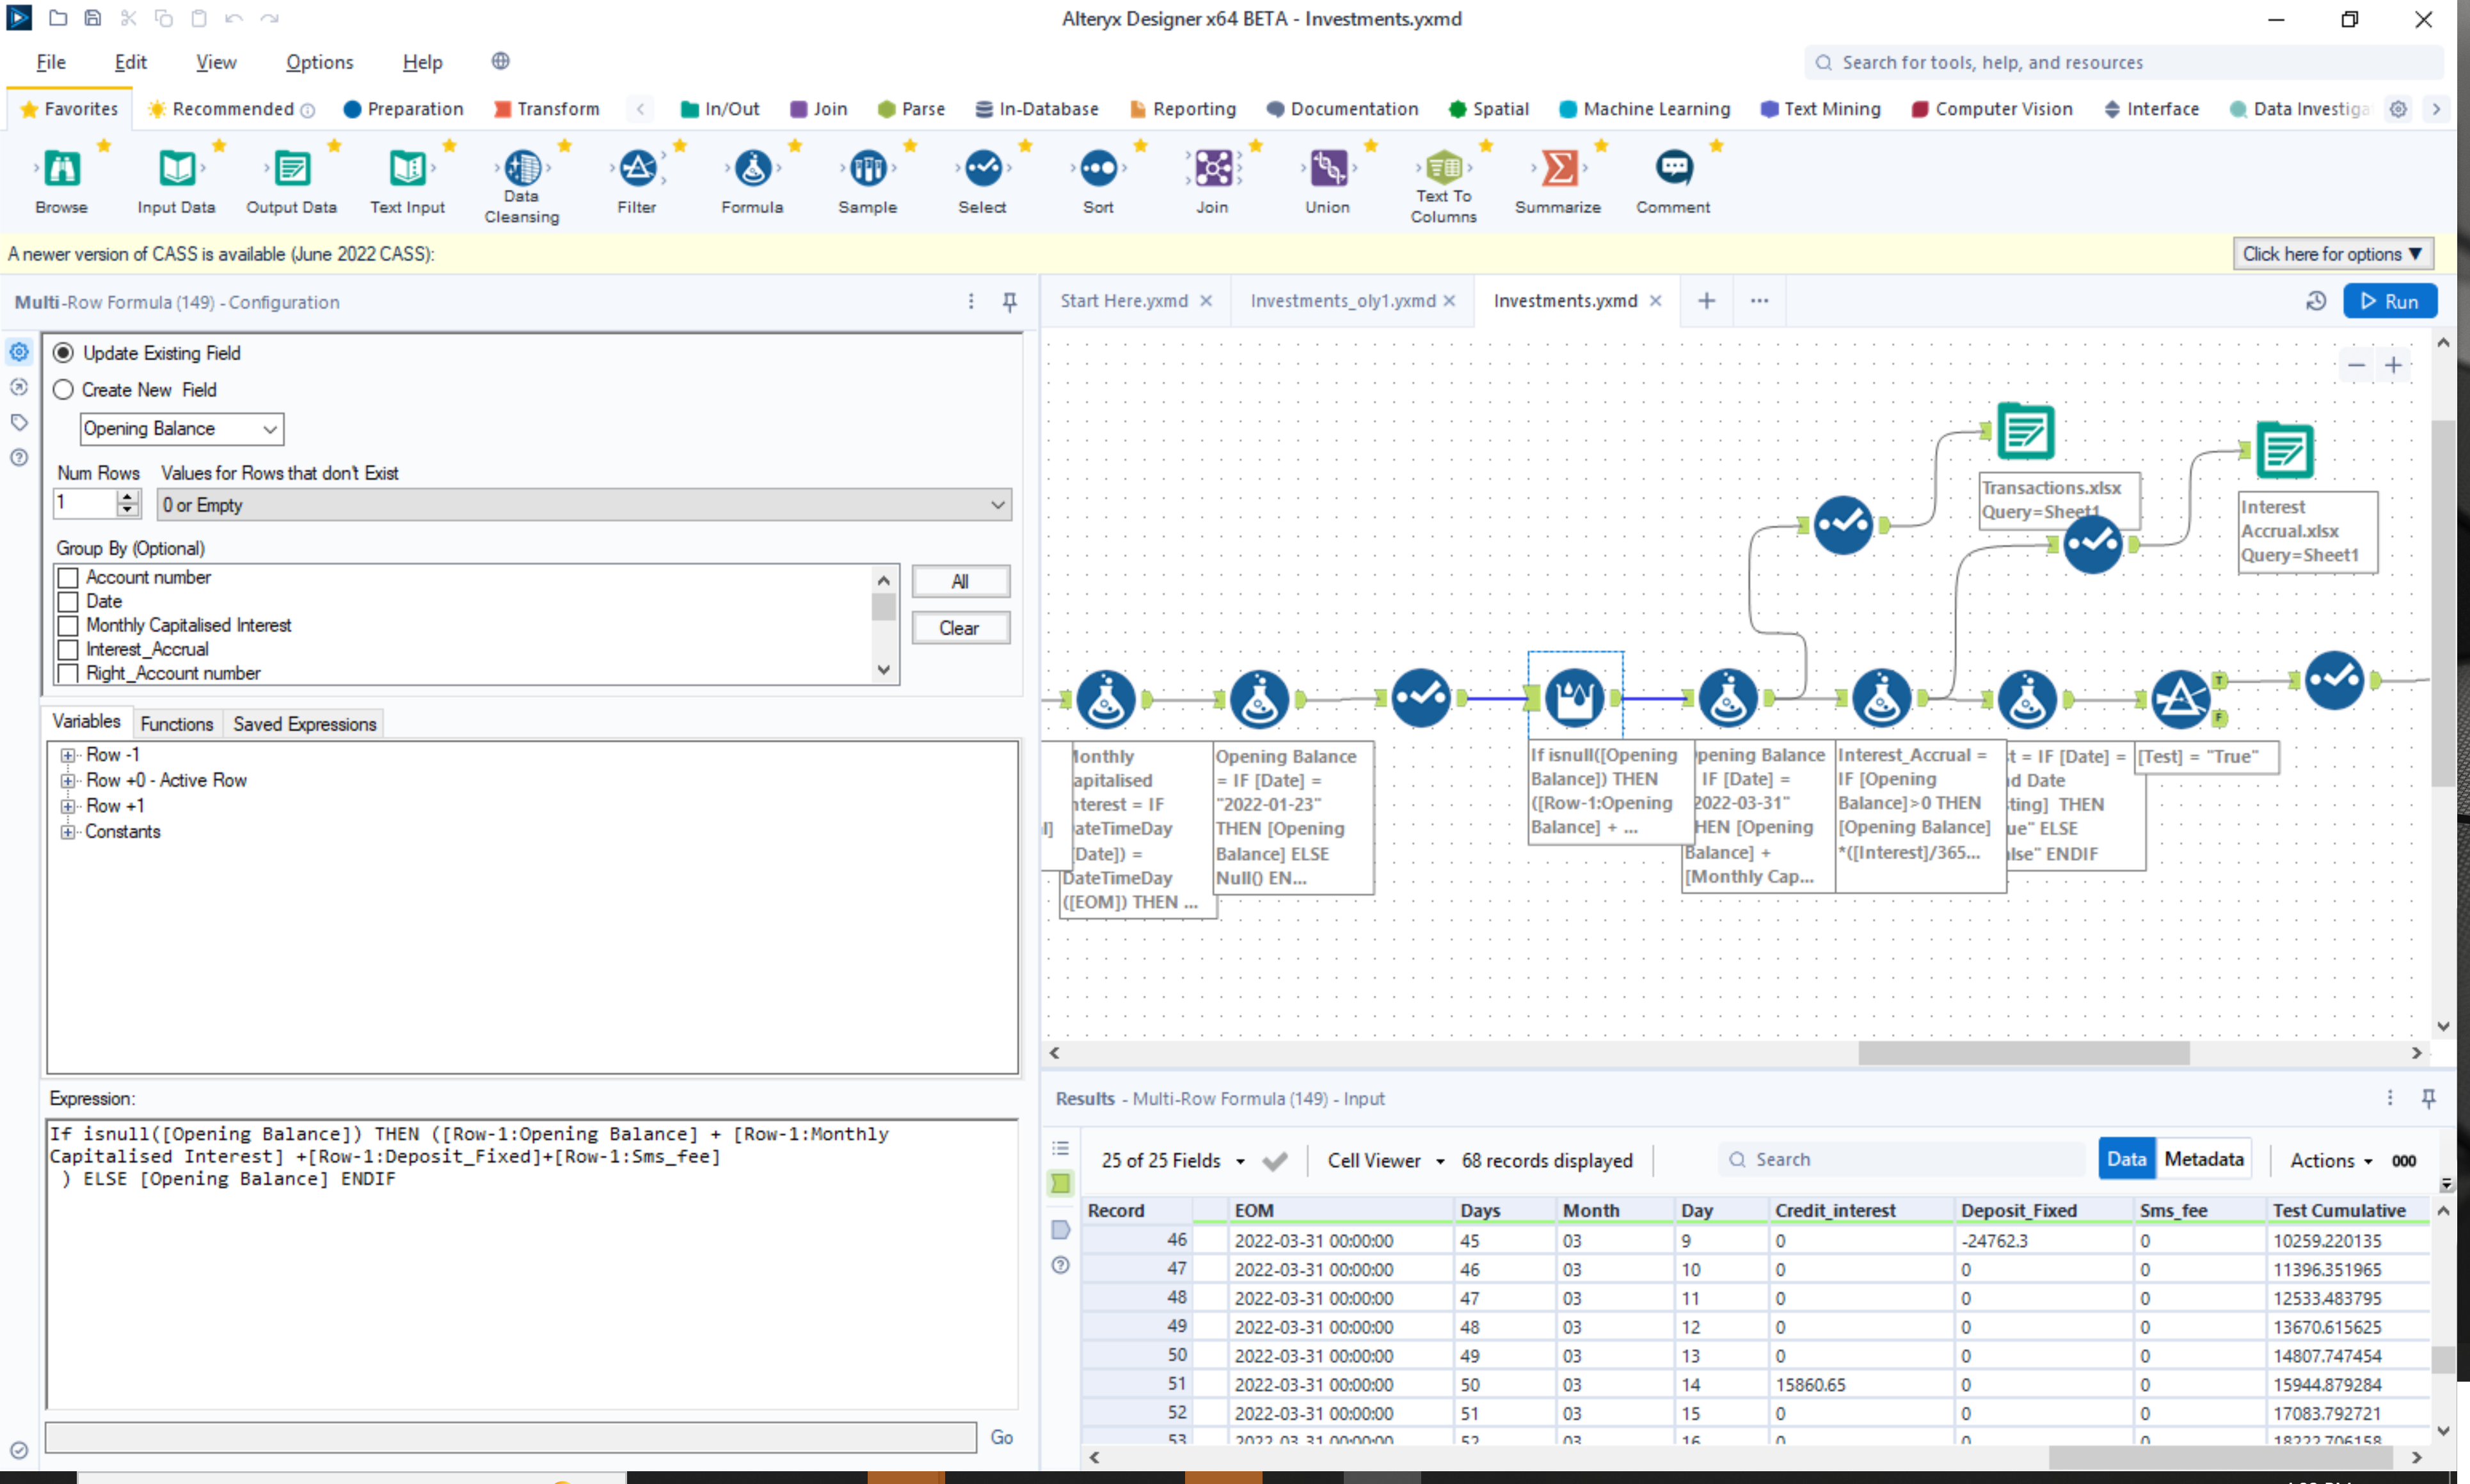This screenshot has width=2470, height=1484.
Task: Check the Monthly Capitalised Interest checkbox
Action: 67,625
